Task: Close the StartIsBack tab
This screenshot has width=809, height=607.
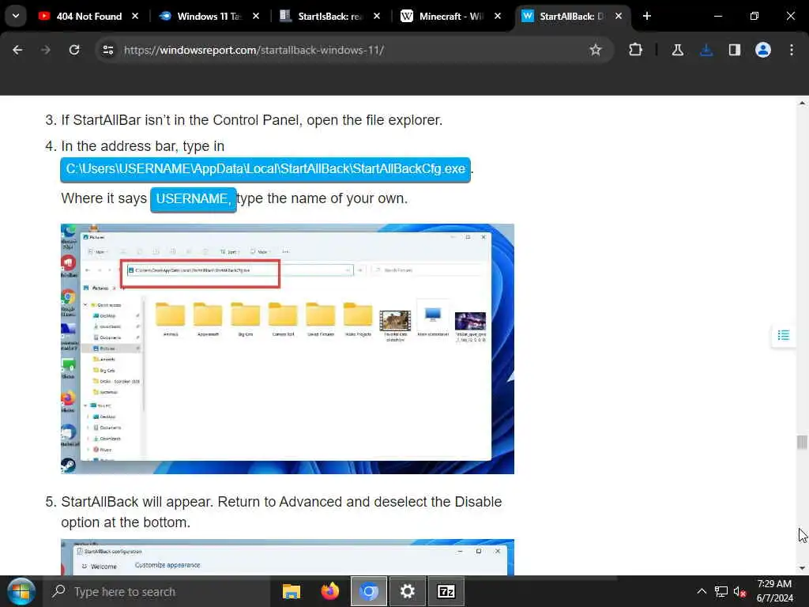Action: pyautogui.click(x=377, y=16)
